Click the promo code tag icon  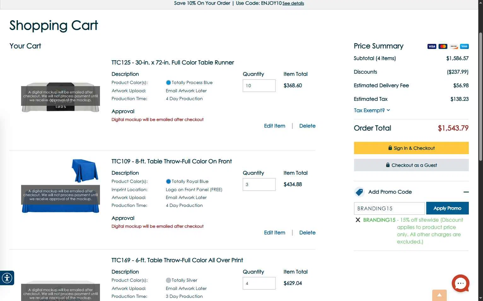pos(359,192)
